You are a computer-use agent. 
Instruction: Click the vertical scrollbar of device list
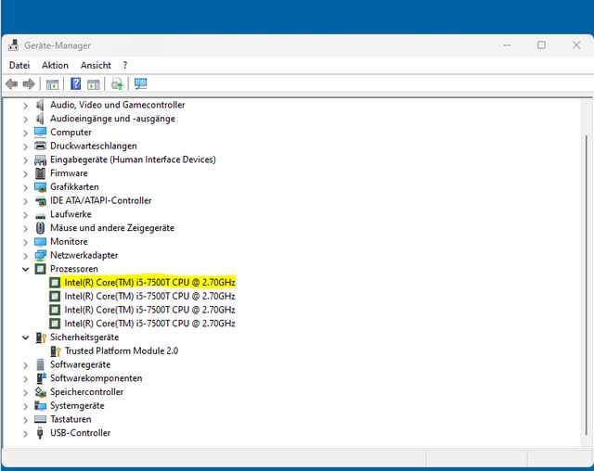pyautogui.click(x=587, y=273)
